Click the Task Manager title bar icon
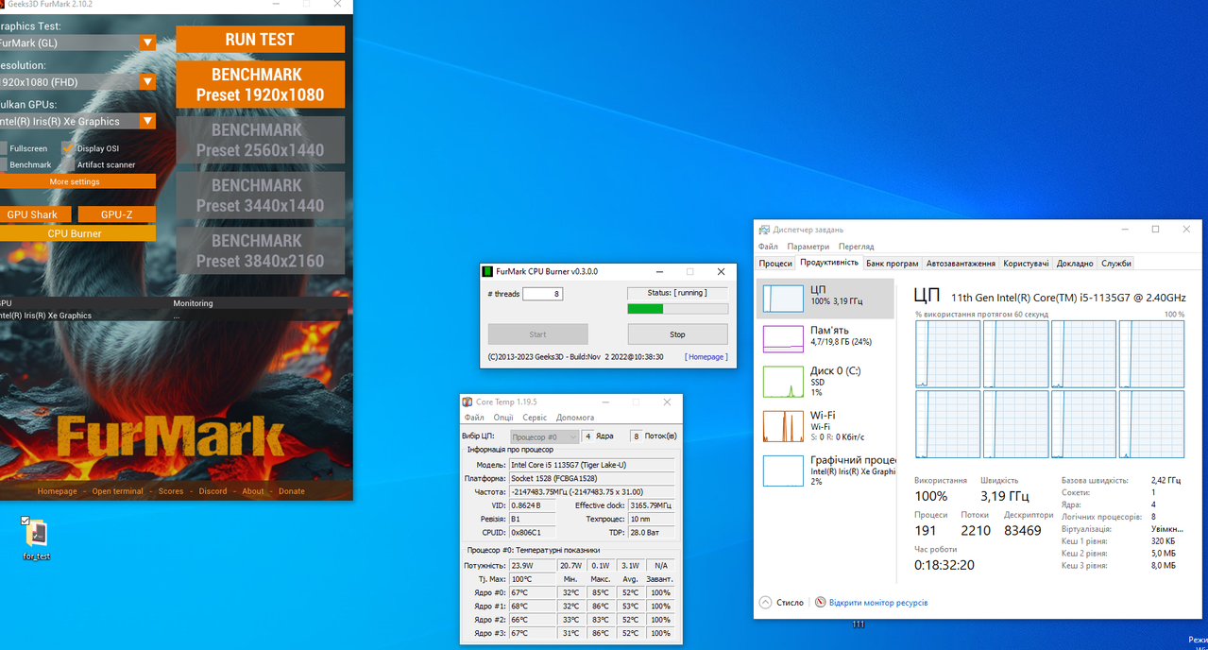 (765, 230)
